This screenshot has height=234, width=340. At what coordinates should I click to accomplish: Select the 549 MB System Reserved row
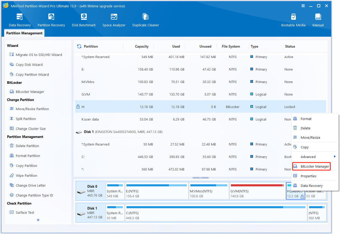tap(201, 57)
